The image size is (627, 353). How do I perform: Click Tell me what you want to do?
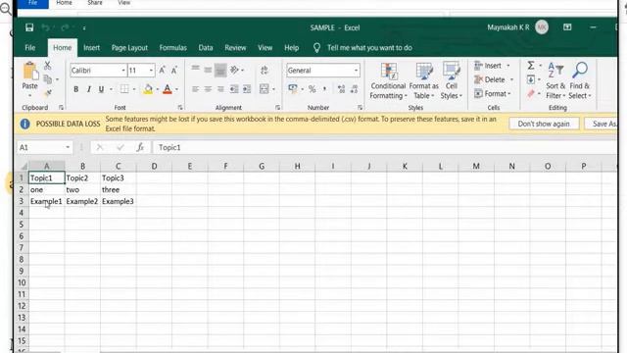coord(369,48)
